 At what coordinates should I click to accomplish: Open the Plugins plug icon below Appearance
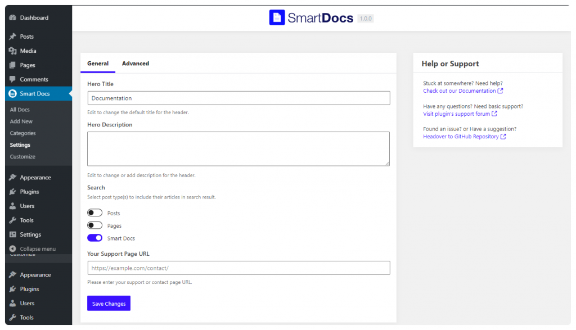click(x=13, y=192)
